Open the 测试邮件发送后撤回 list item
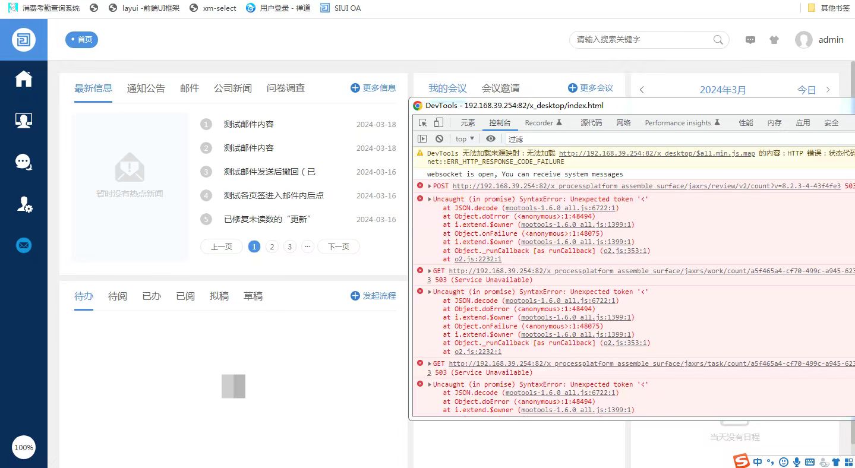The height and width of the screenshot is (468, 855). (270, 172)
